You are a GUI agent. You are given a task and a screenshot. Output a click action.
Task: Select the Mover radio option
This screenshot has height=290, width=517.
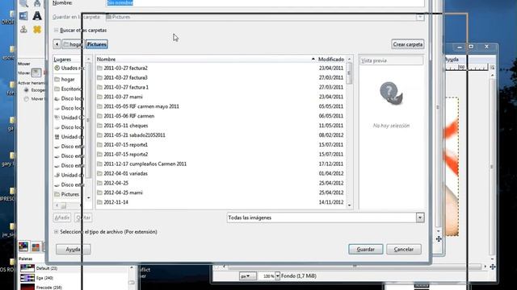point(26,99)
